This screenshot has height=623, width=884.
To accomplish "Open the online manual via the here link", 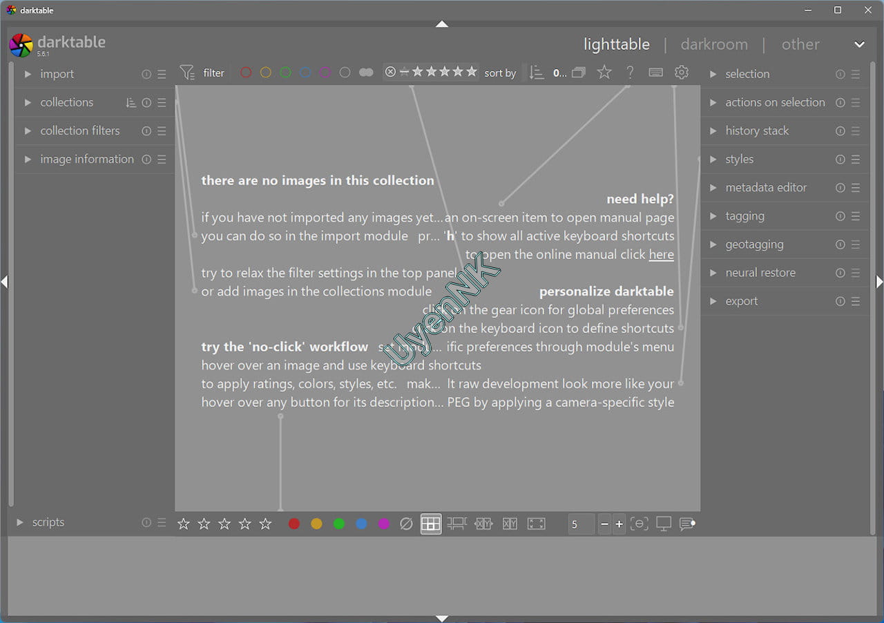I will coord(661,255).
